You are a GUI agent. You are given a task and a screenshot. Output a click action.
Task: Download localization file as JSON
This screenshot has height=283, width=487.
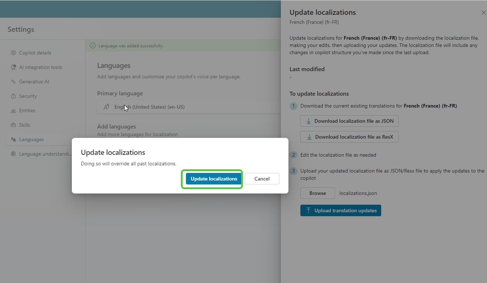click(x=349, y=121)
